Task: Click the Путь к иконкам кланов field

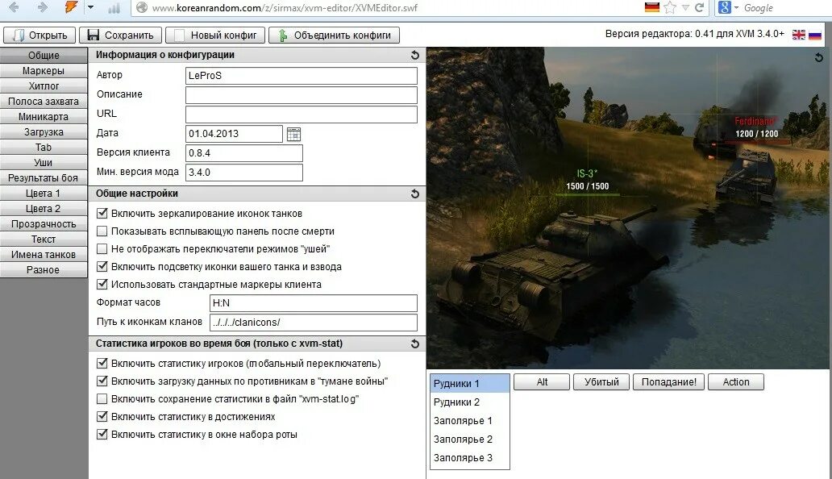Action: click(314, 323)
